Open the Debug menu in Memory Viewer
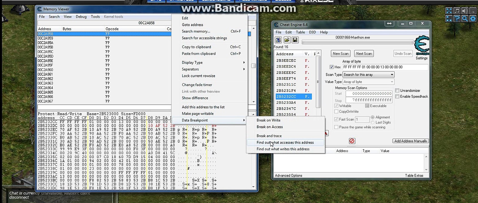Screen dimensions: 478x203 [81, 17]
